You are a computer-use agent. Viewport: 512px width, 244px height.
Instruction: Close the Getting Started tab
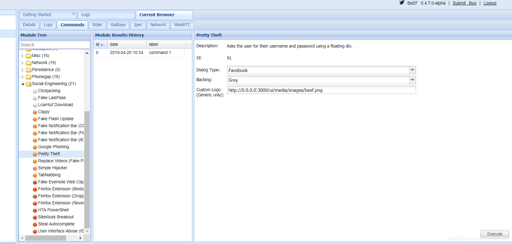point(73,13)
